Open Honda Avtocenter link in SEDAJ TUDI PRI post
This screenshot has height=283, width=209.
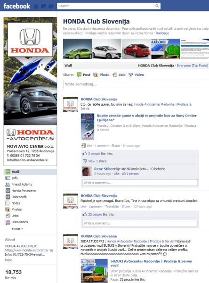click(x=140, y=241)
